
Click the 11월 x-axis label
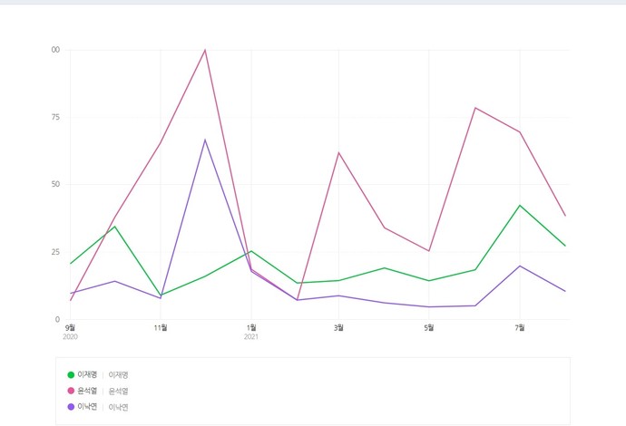pos(161,327)
